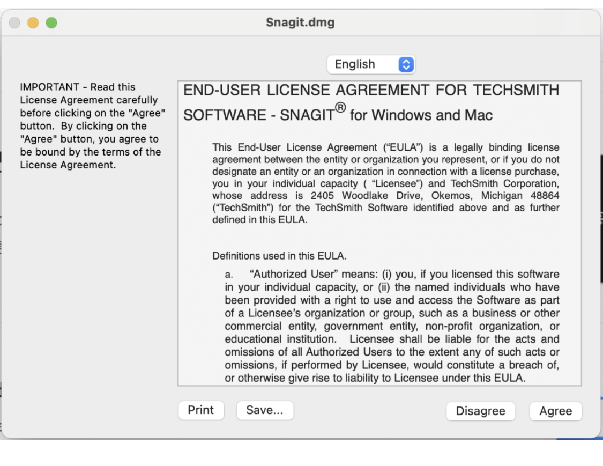Close the Snagit.dmg window
This screenshot has height=466, width=603.
(x=14, y=23)
